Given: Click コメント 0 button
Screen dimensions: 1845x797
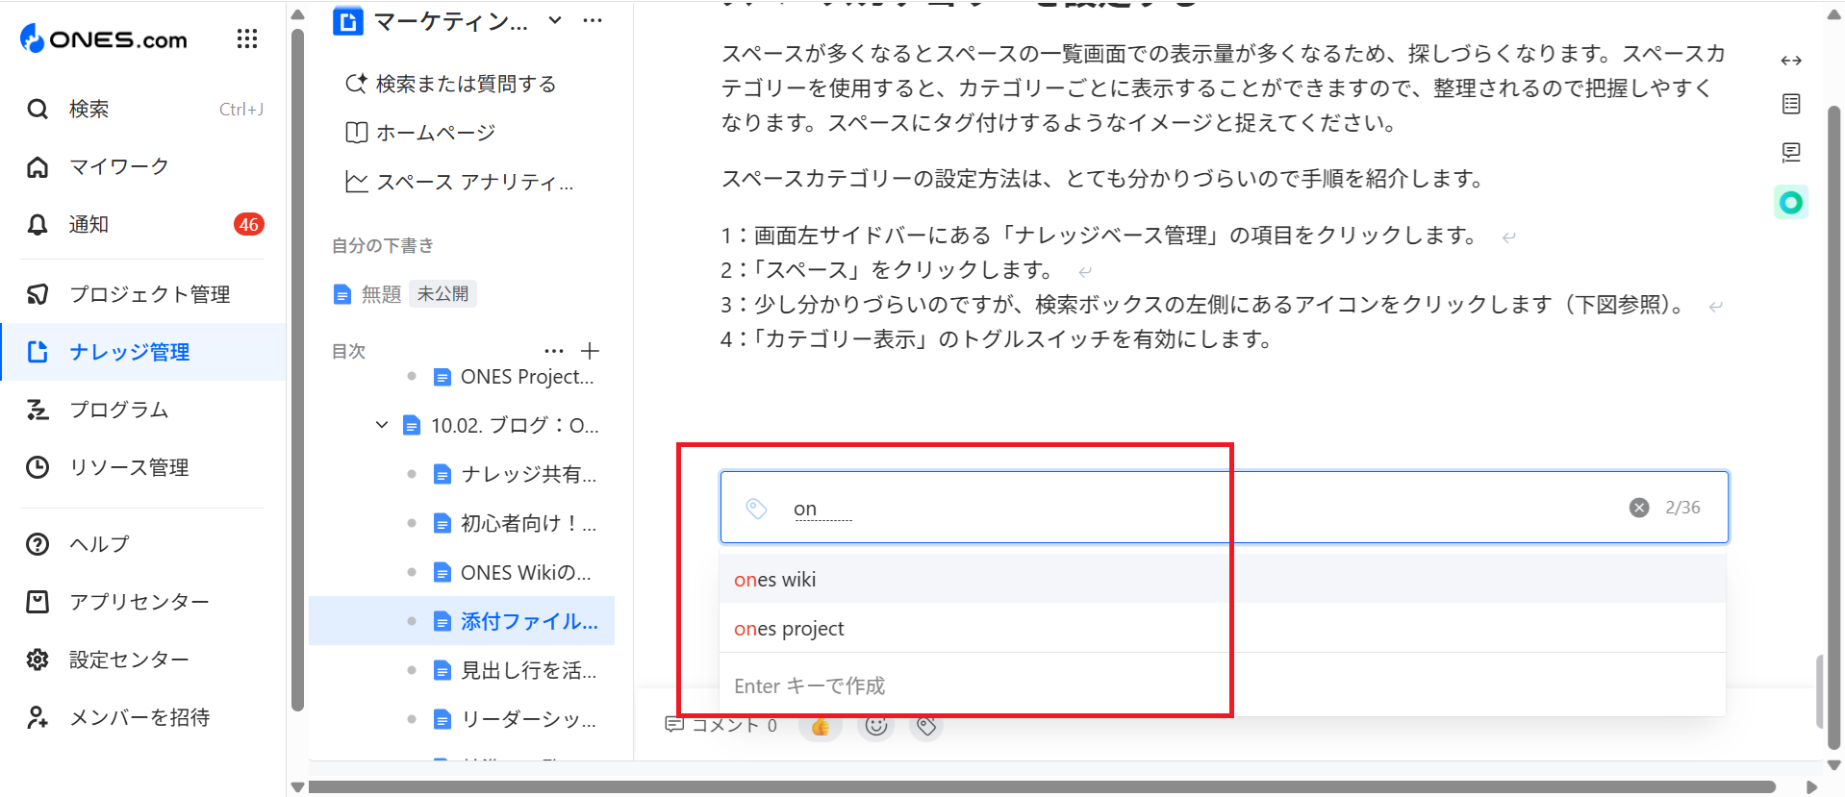Looking at the screenshot, I should [x=721, y=725].
